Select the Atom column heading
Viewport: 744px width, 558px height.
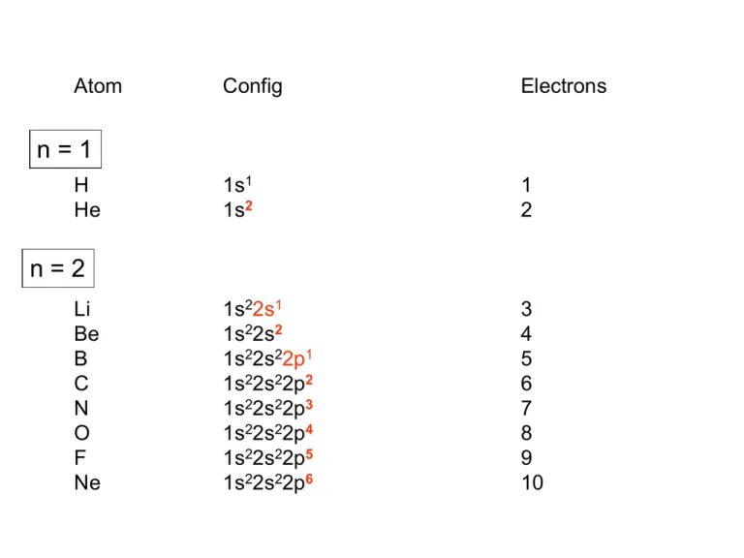[x=98, y=86]
